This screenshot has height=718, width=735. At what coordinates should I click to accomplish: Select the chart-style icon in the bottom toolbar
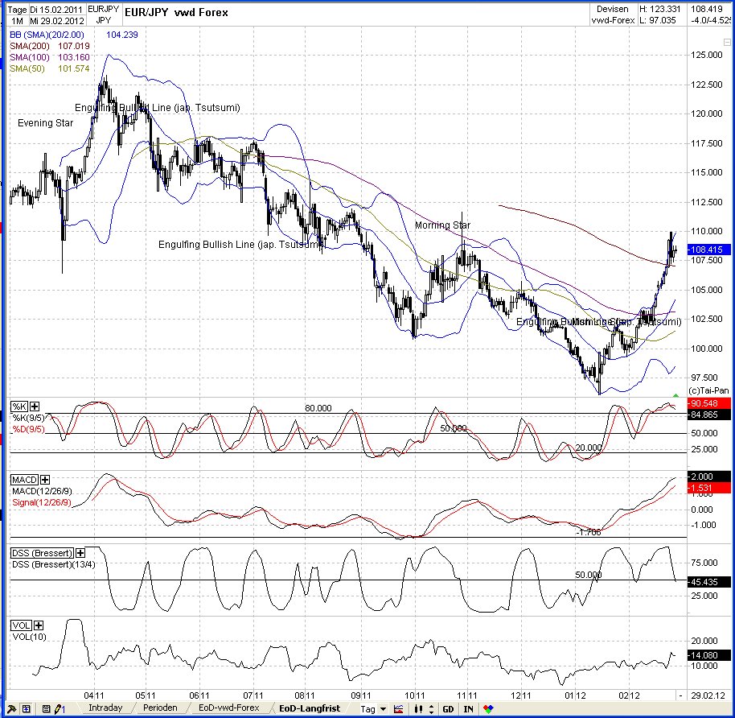click(x=398, y=708)
